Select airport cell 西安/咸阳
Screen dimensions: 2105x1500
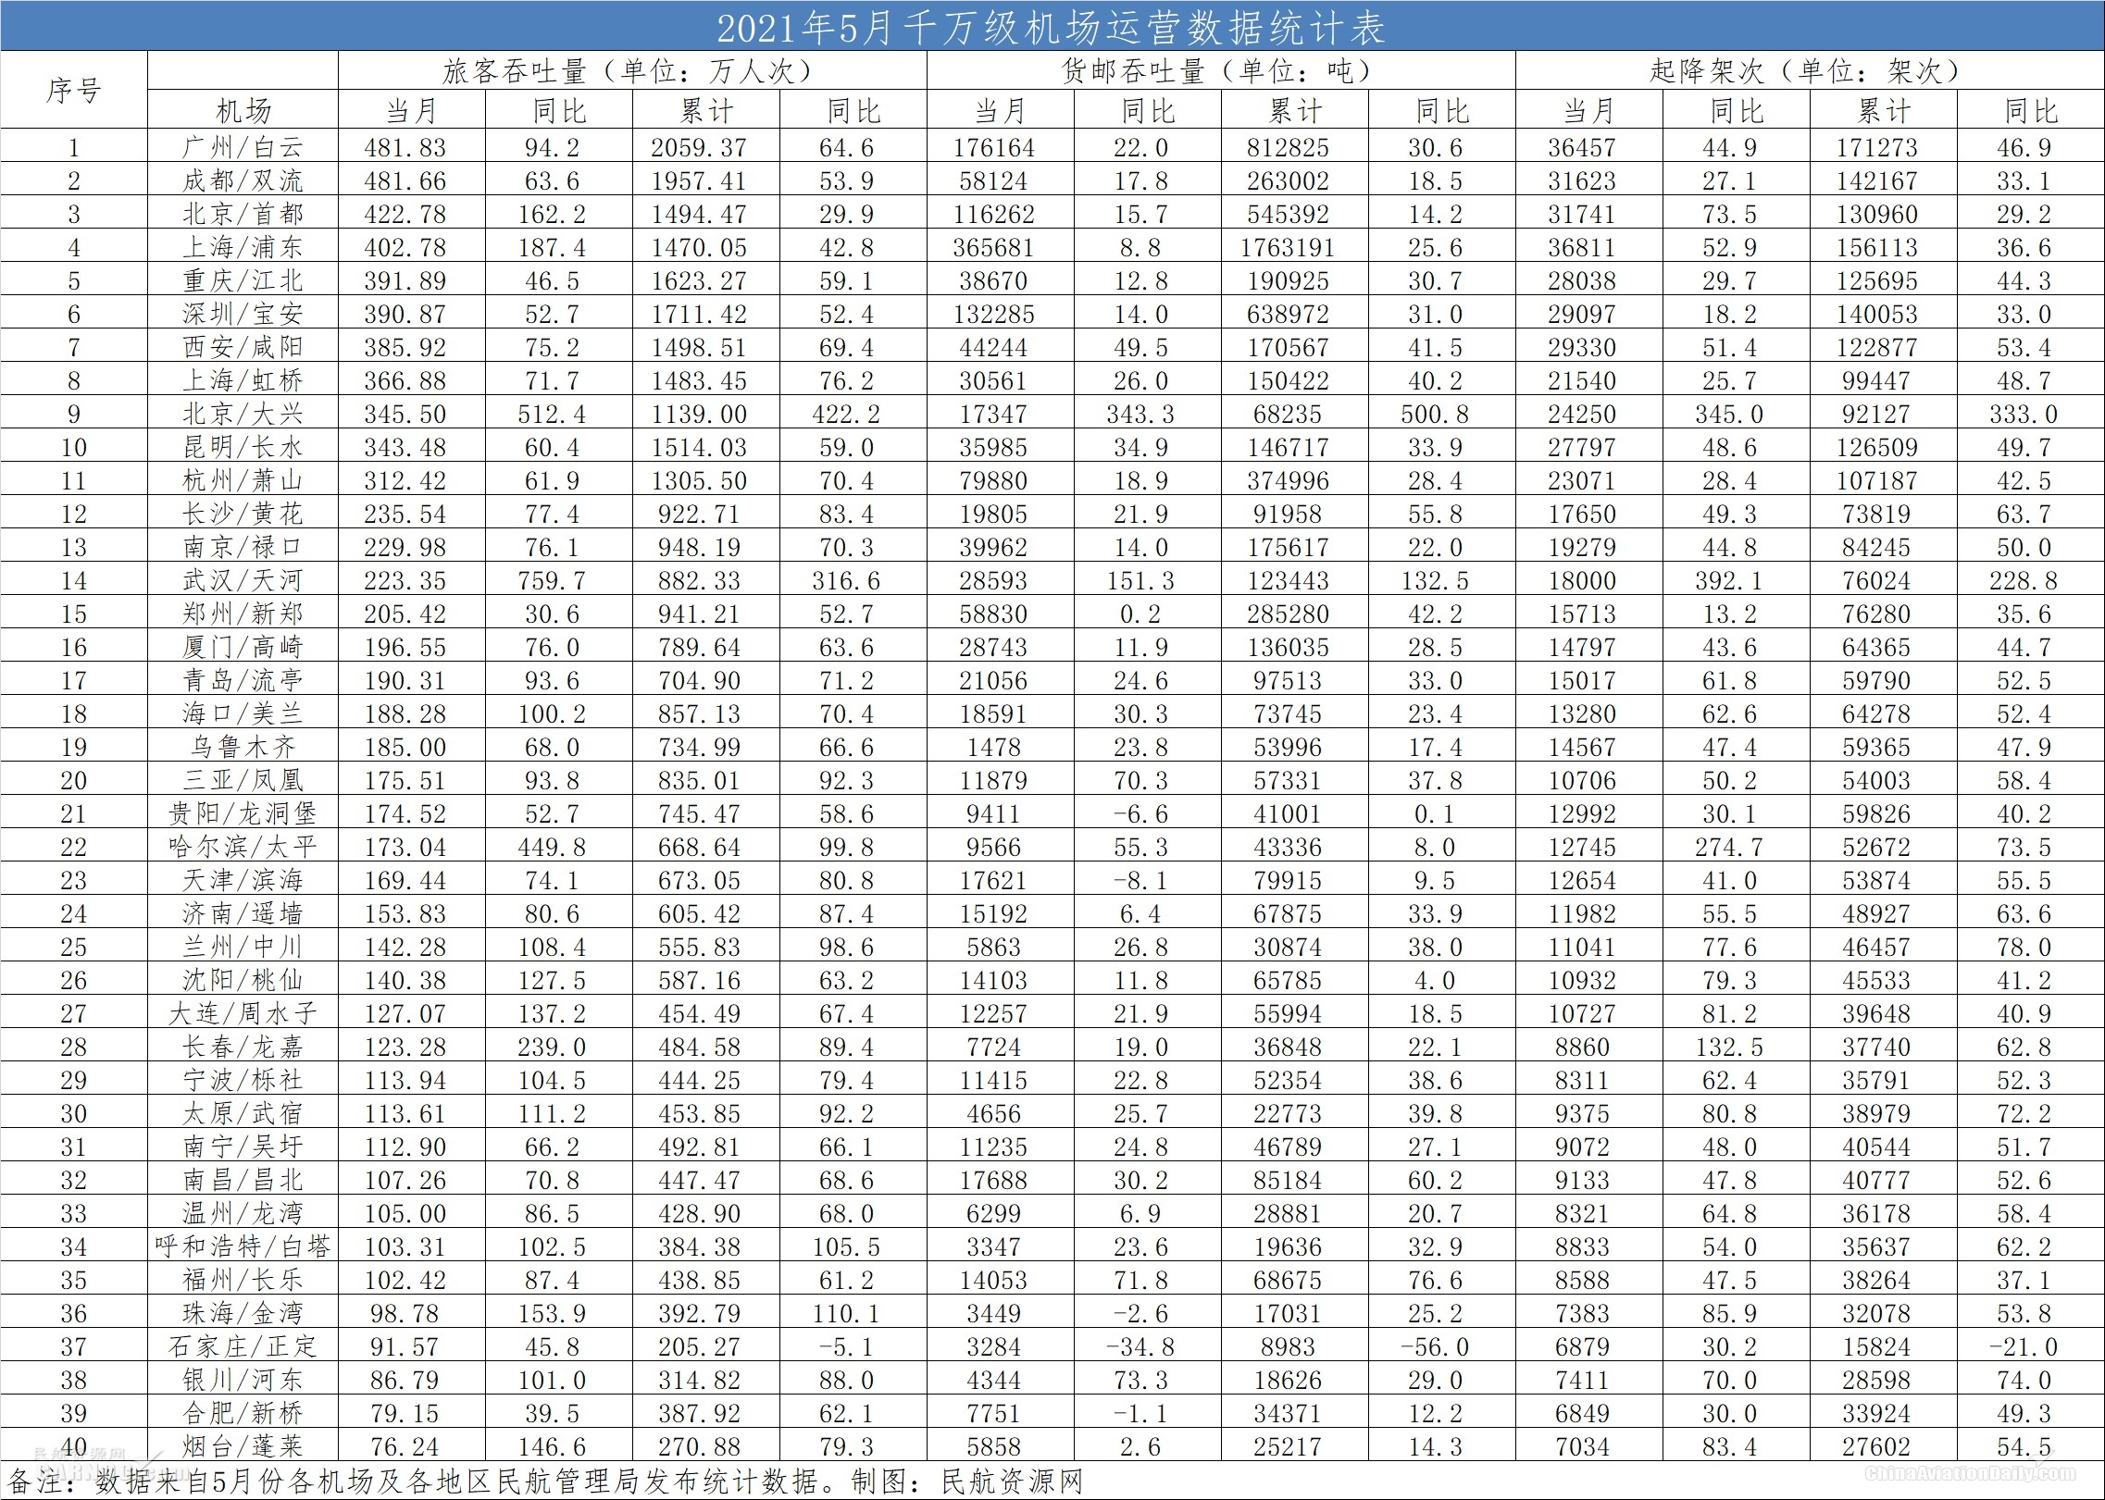[x=243, y=347]
